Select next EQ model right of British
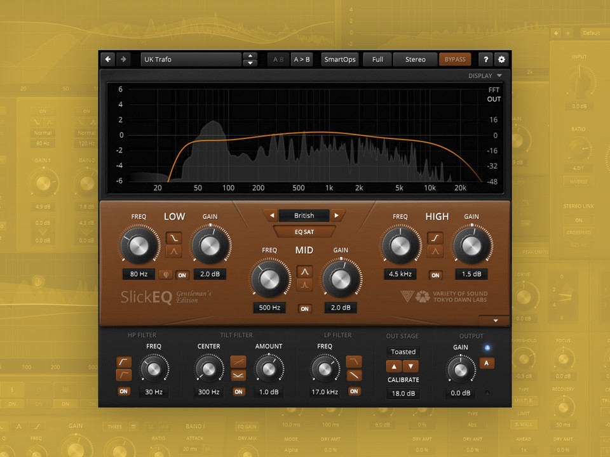This screenshot has width=610, height=457. point(337,215)
